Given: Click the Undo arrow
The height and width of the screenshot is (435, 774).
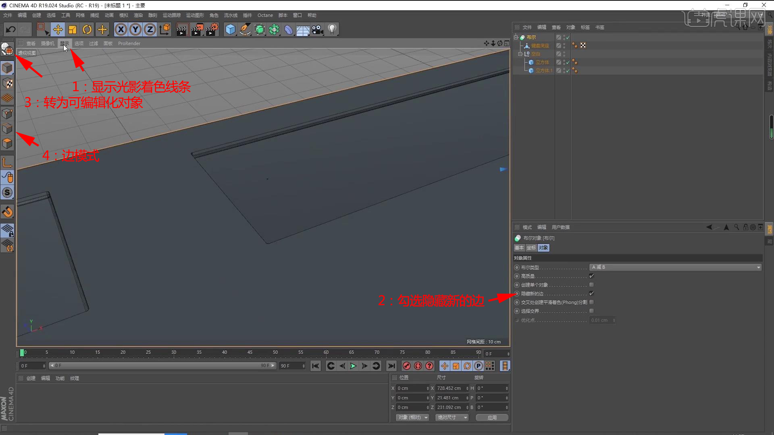Looking at the screenshot, I should (11, 29).
